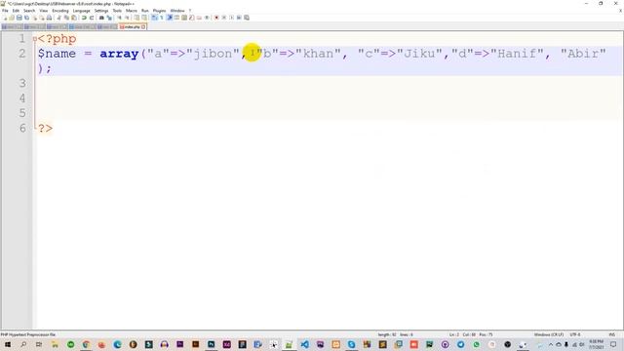624x351 pixels.
Task: Collapse the PHP block fold marker on line 1
Action: pos(35,39)
